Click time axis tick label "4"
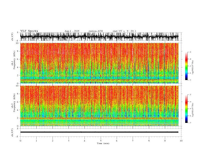This screenshot has height=158, width=204. tap(84, 141)
